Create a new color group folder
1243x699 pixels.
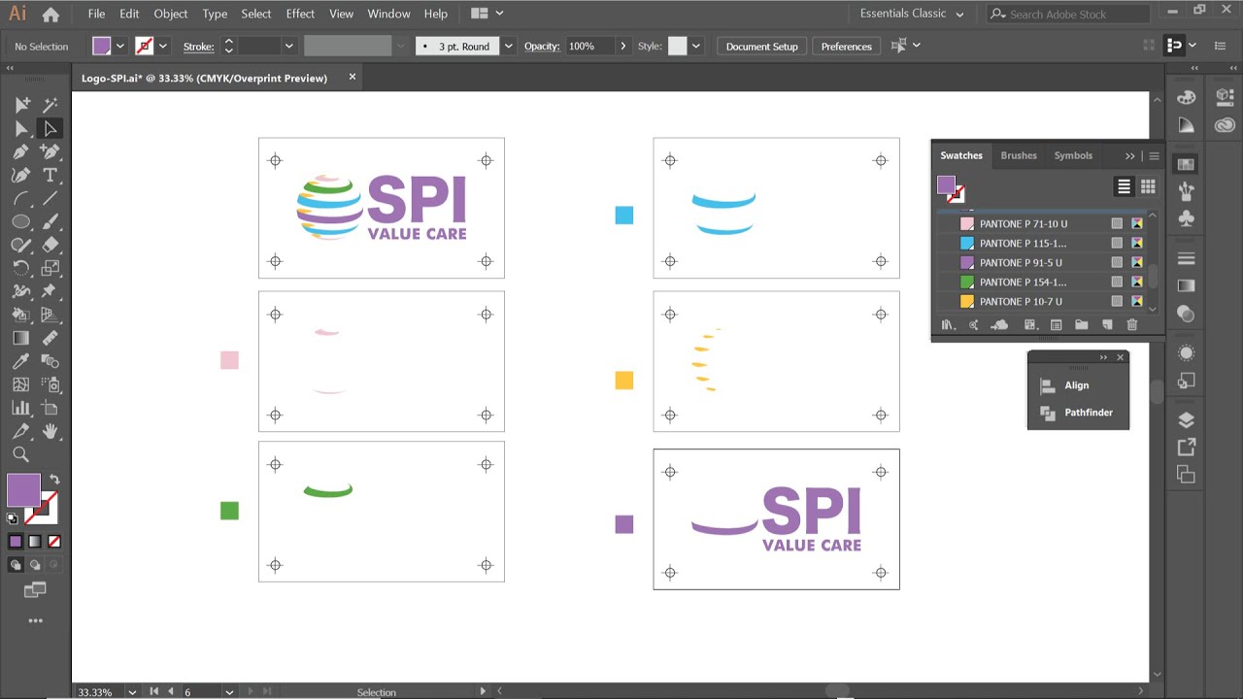point(1081,325)
